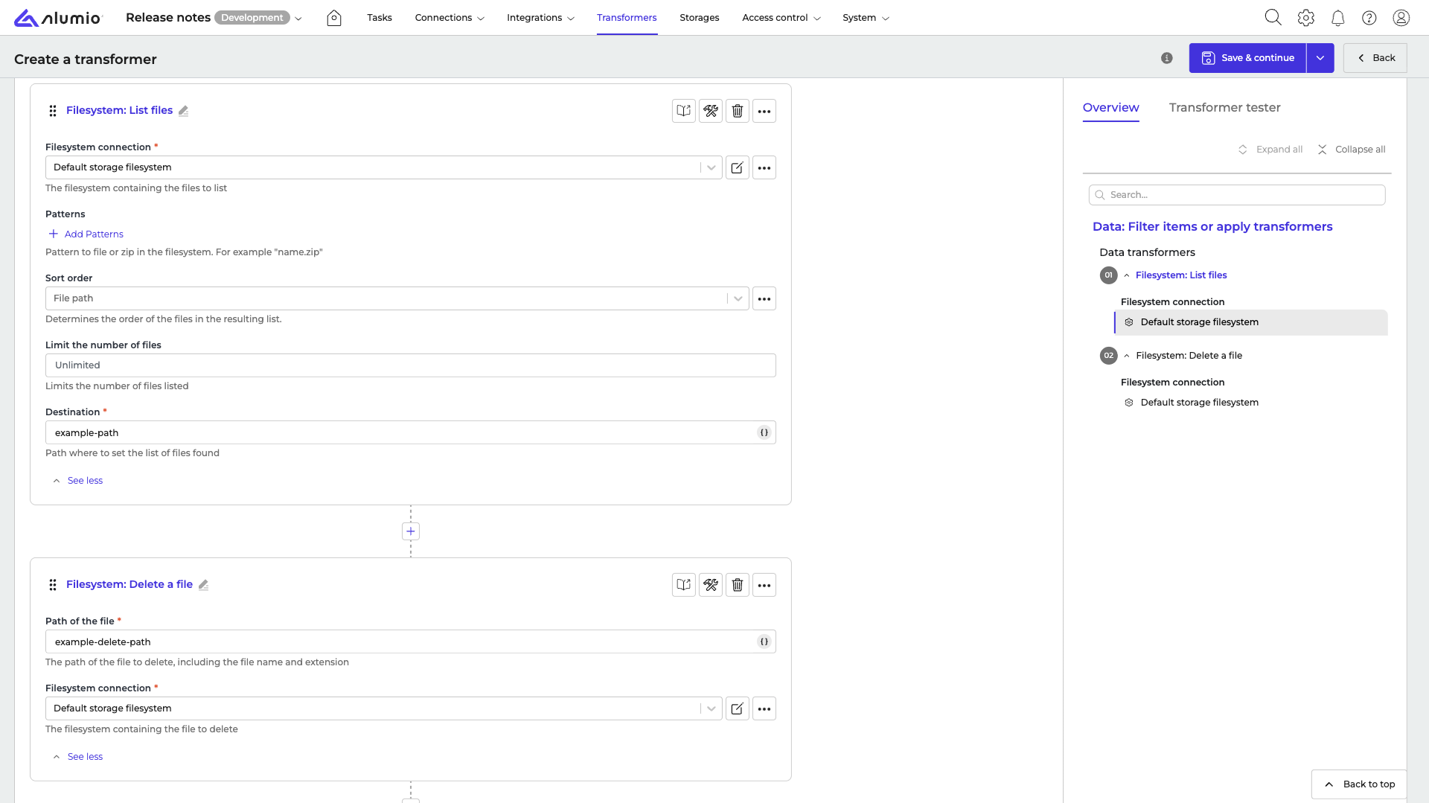Open documentation book icon for List files
This screenshot has height=803, width=1429.
(x=683, y=111)
